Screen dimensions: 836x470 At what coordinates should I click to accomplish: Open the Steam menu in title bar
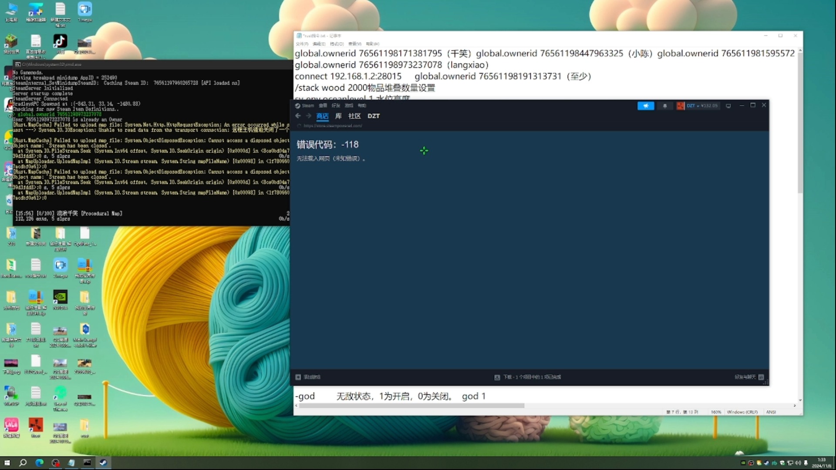click(305, 105)
